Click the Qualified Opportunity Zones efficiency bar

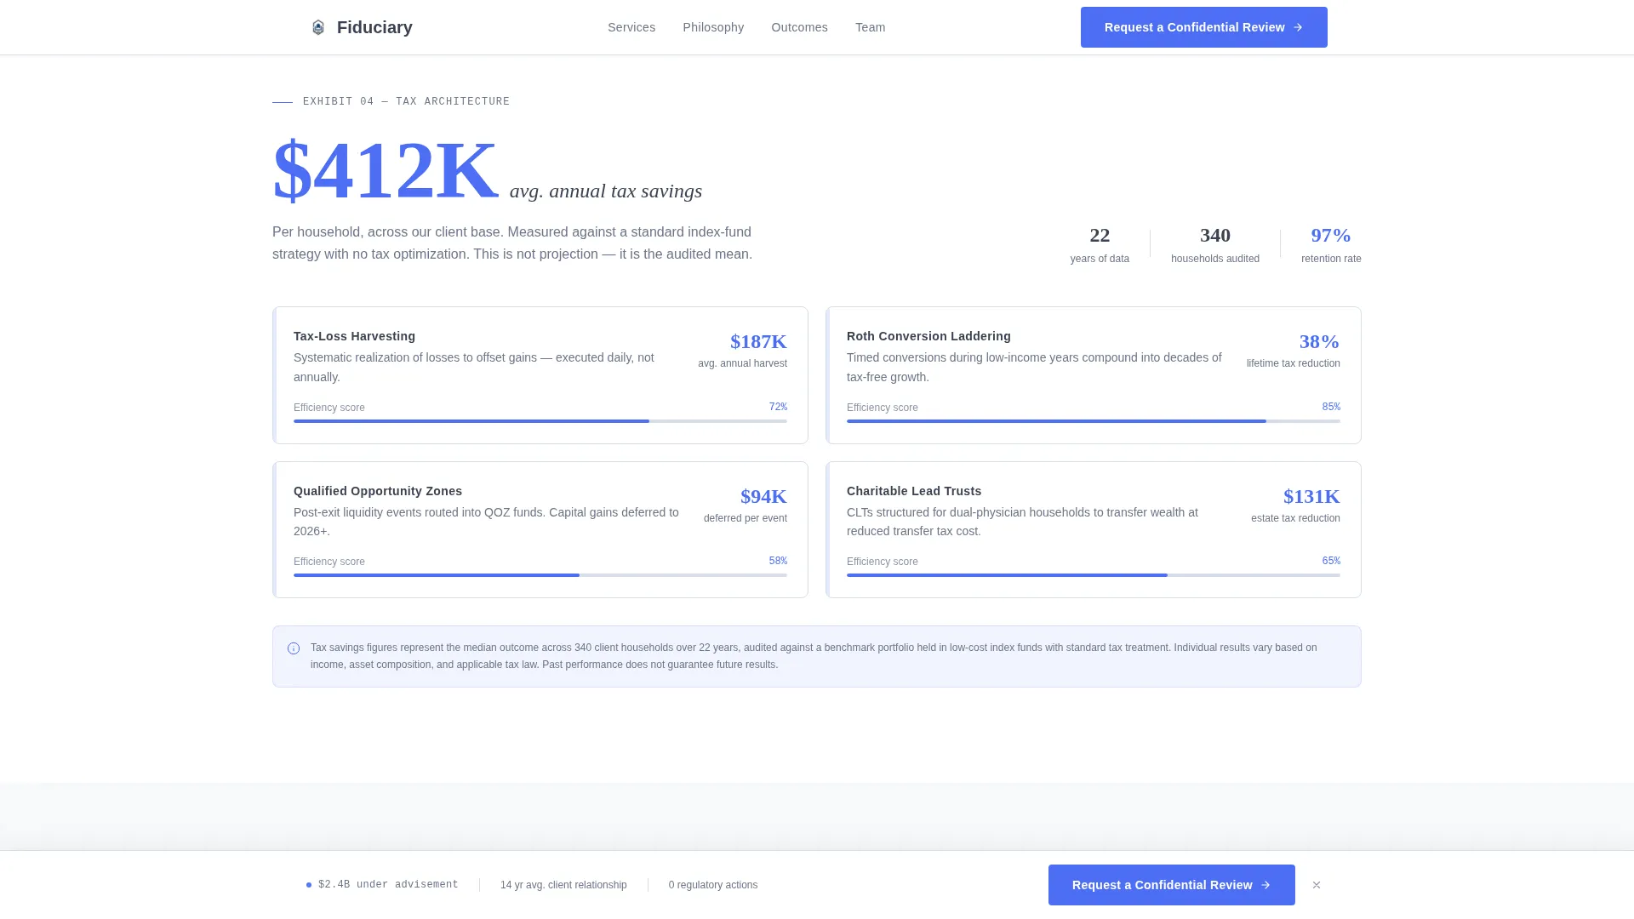click(540, 575)
